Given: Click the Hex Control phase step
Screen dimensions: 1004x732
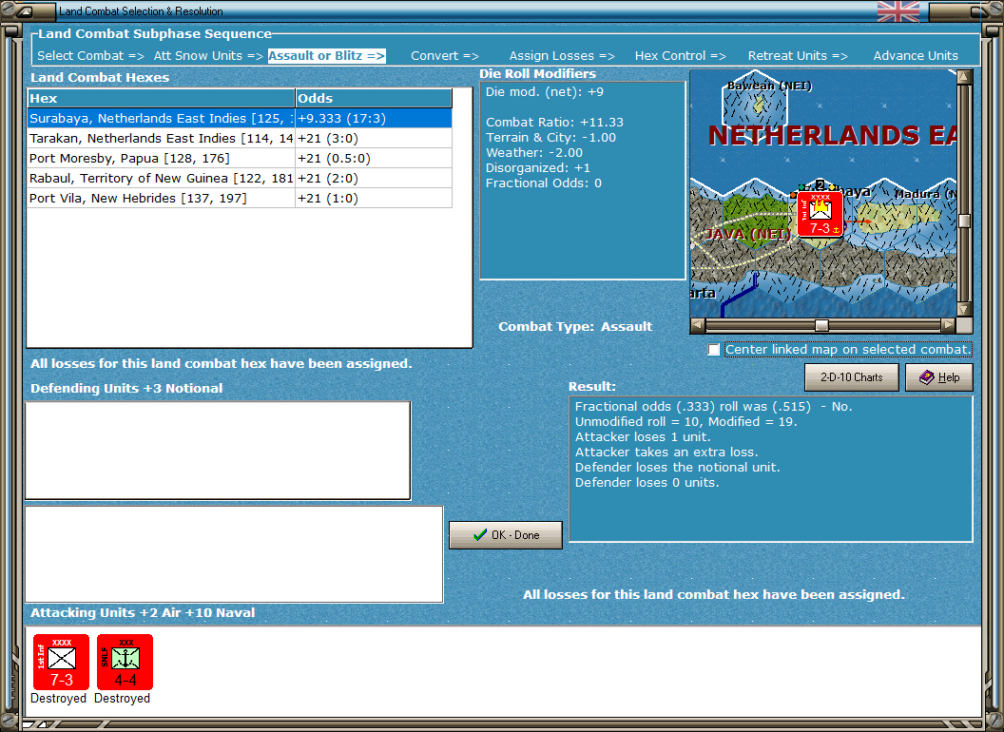Looking at the screenshot, I should click(680, 56).
